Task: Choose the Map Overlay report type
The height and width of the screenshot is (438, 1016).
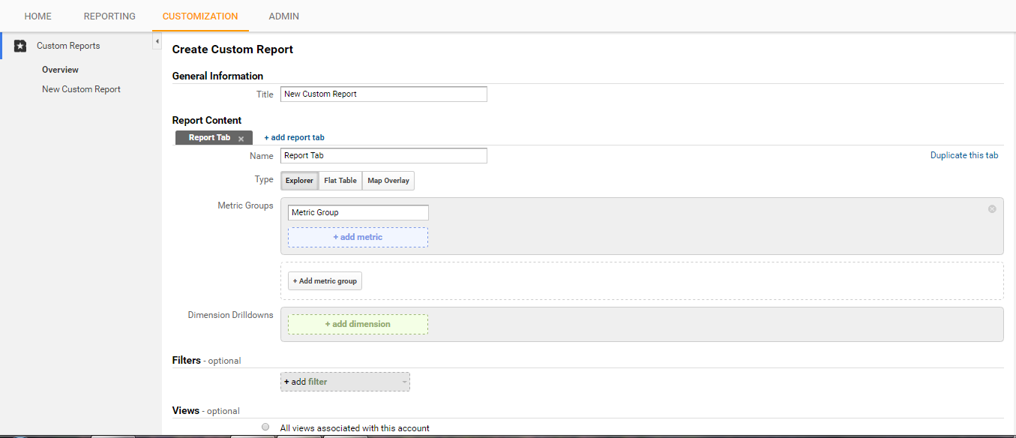Action: coord(388,181)
